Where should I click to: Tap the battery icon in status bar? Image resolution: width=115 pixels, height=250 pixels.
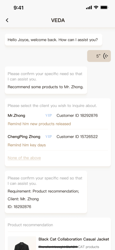pos(104,7)
